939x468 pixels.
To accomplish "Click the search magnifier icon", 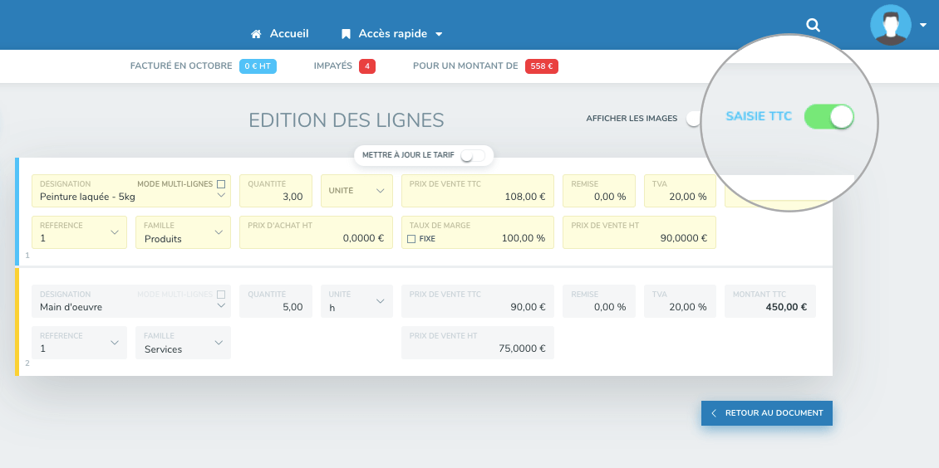I will point(814,25).
